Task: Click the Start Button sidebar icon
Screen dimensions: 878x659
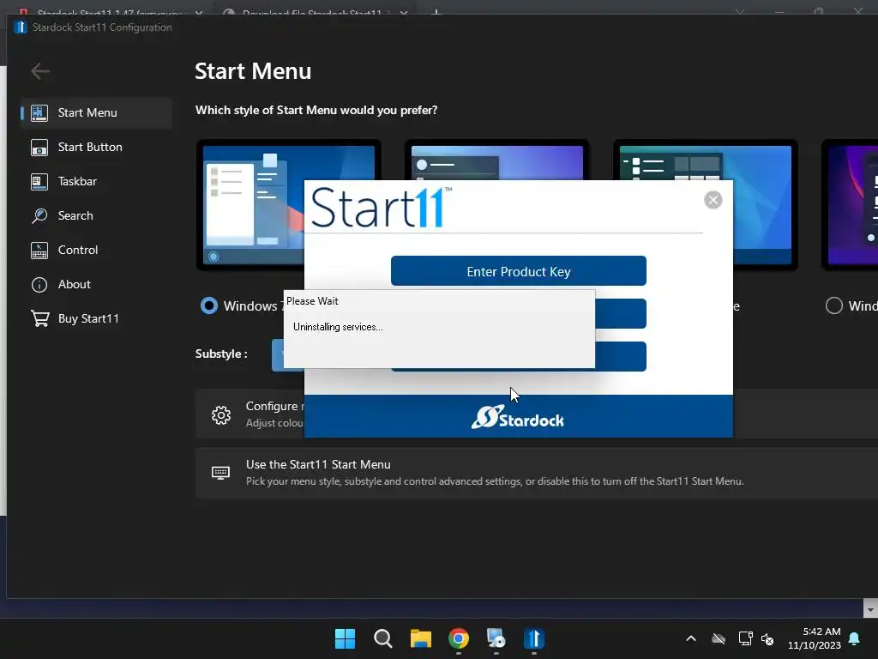Action: click(39, 148)
